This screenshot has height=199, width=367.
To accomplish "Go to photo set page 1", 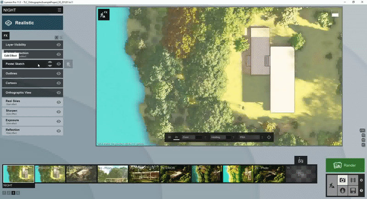I will click(x=4, y=193).
